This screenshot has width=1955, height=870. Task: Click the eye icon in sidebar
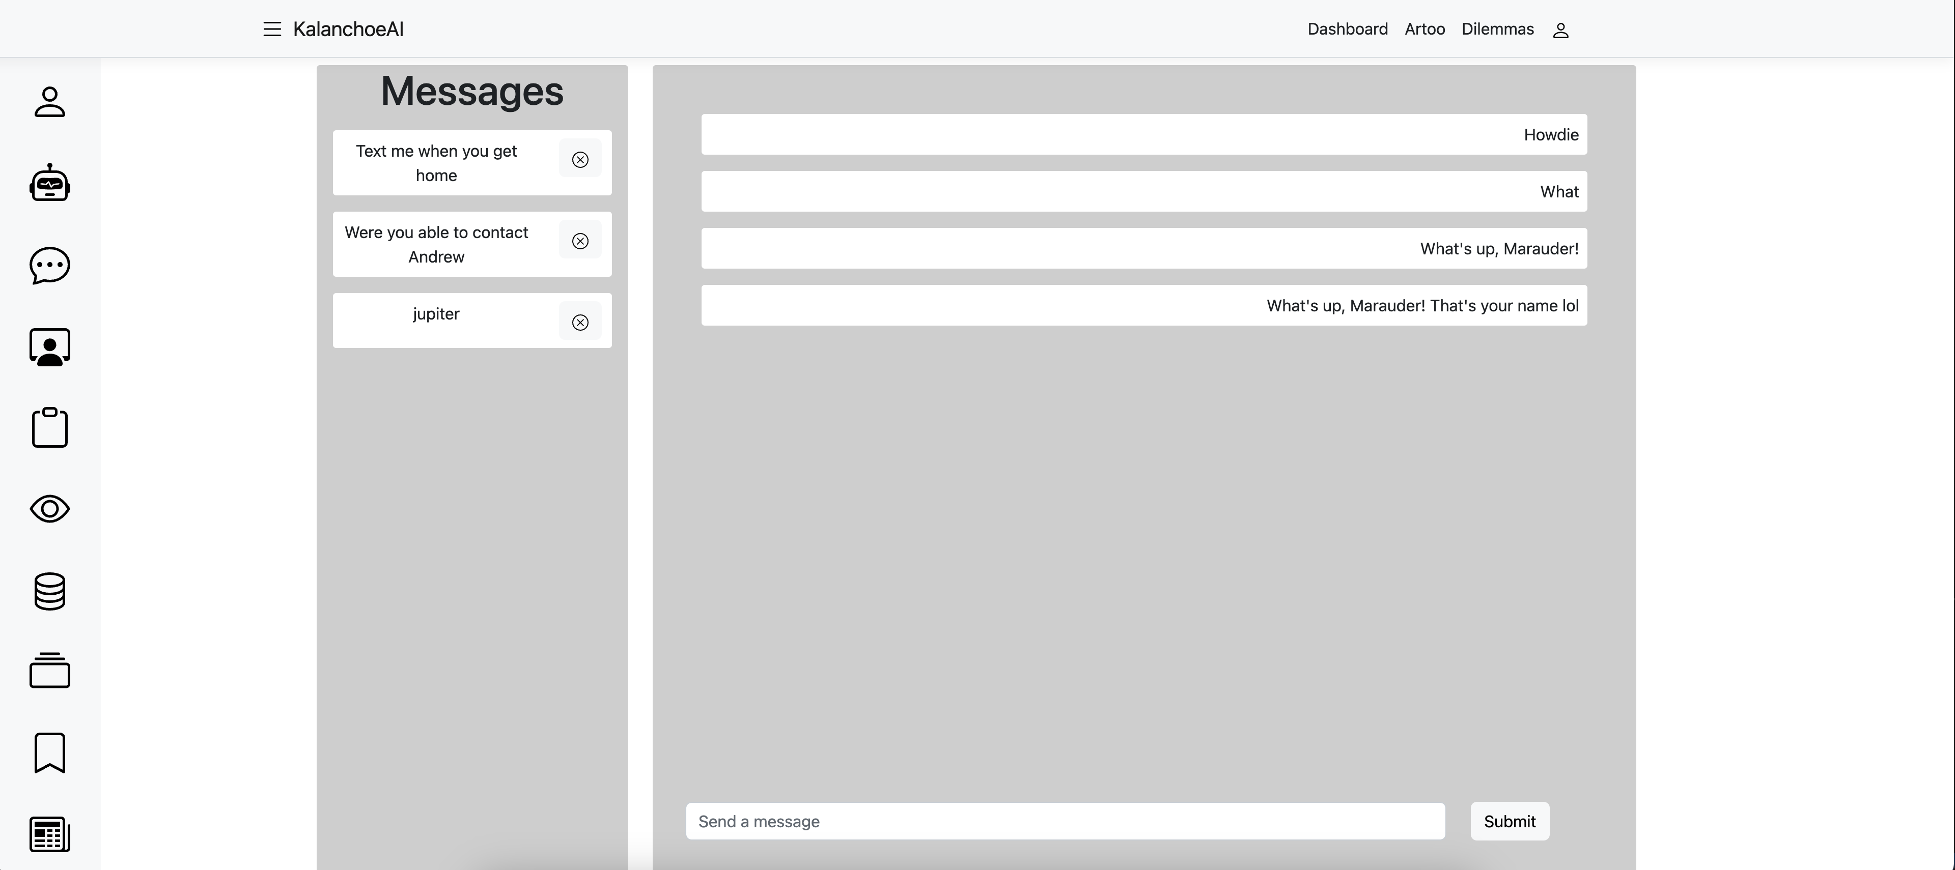(x=50, y=509)
